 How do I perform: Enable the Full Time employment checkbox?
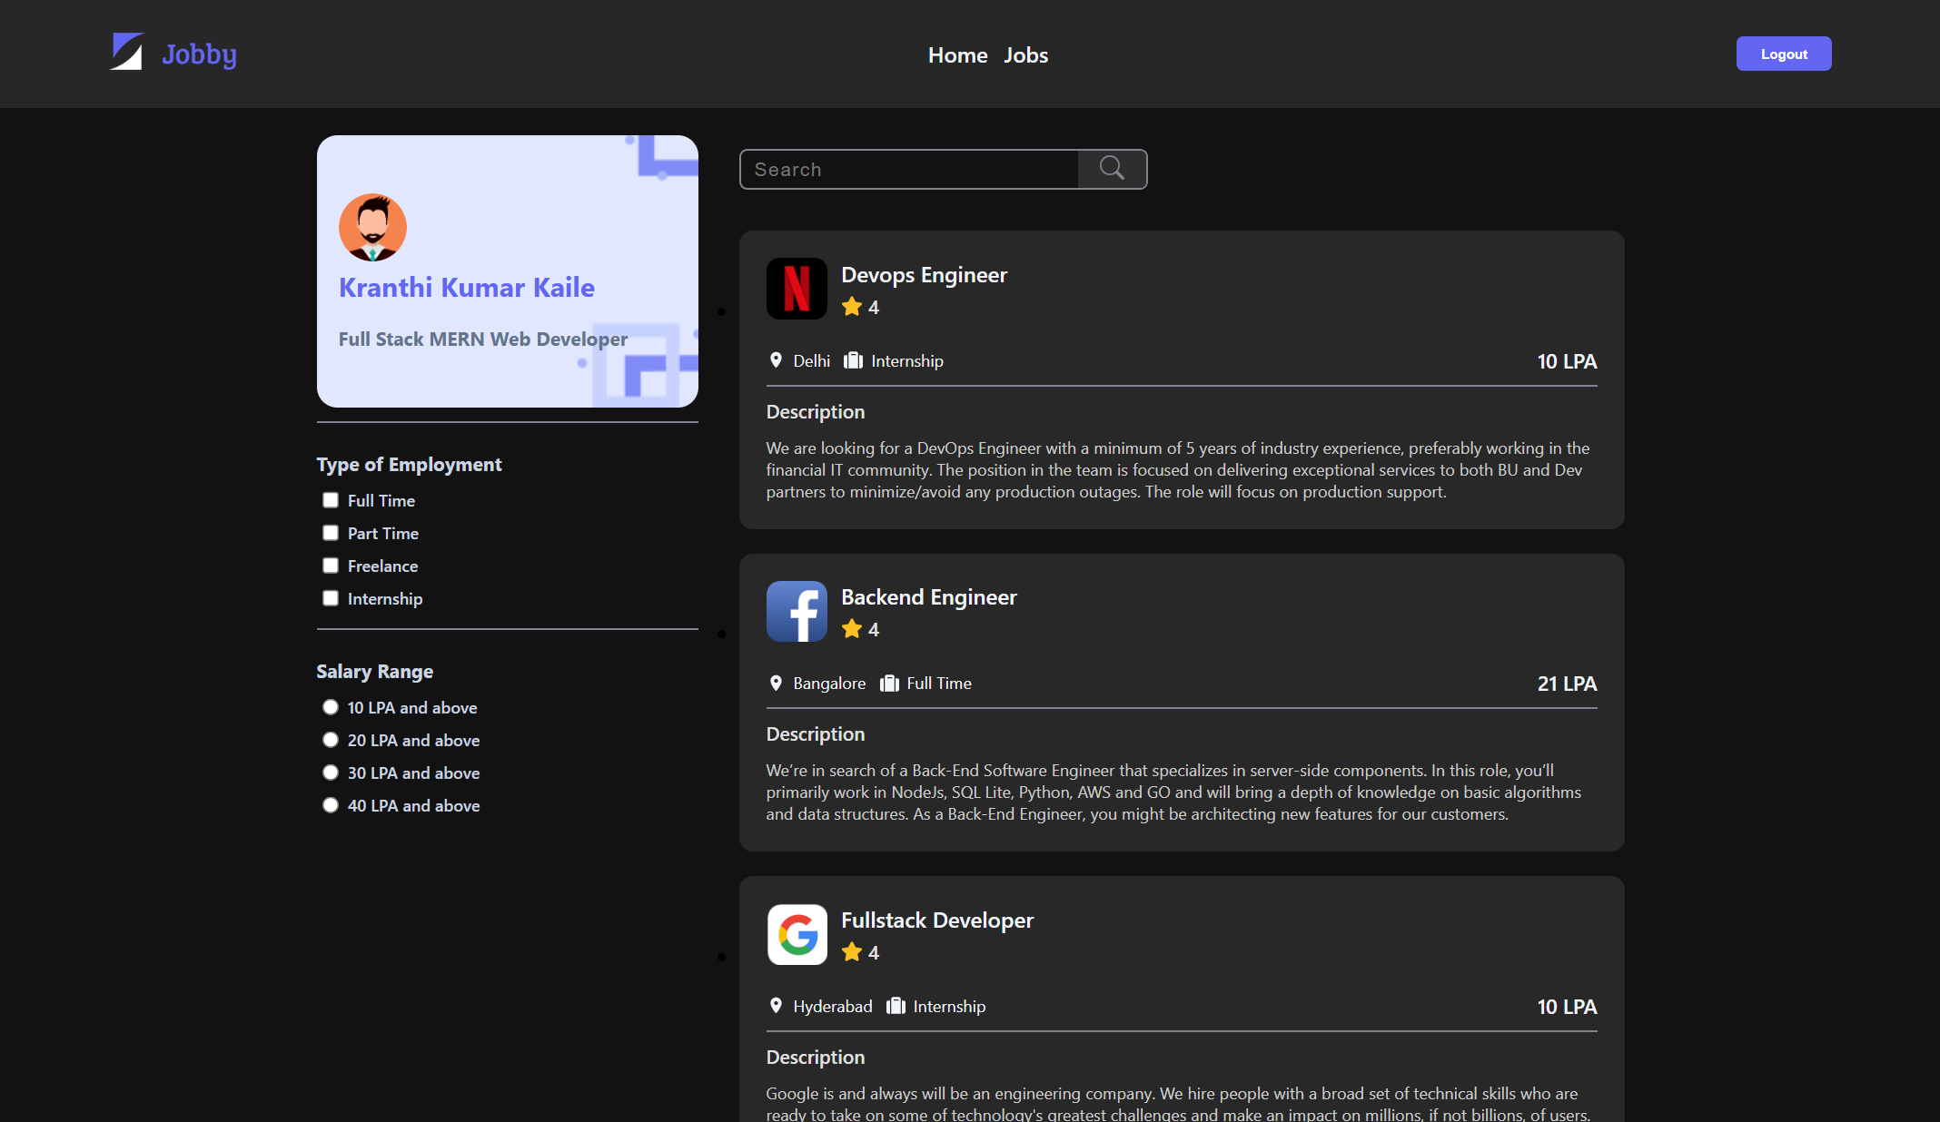331,500
